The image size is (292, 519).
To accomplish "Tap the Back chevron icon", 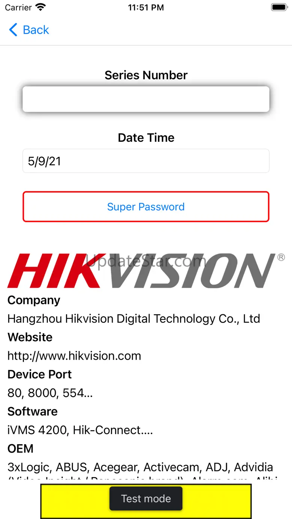I will (13, 30).
